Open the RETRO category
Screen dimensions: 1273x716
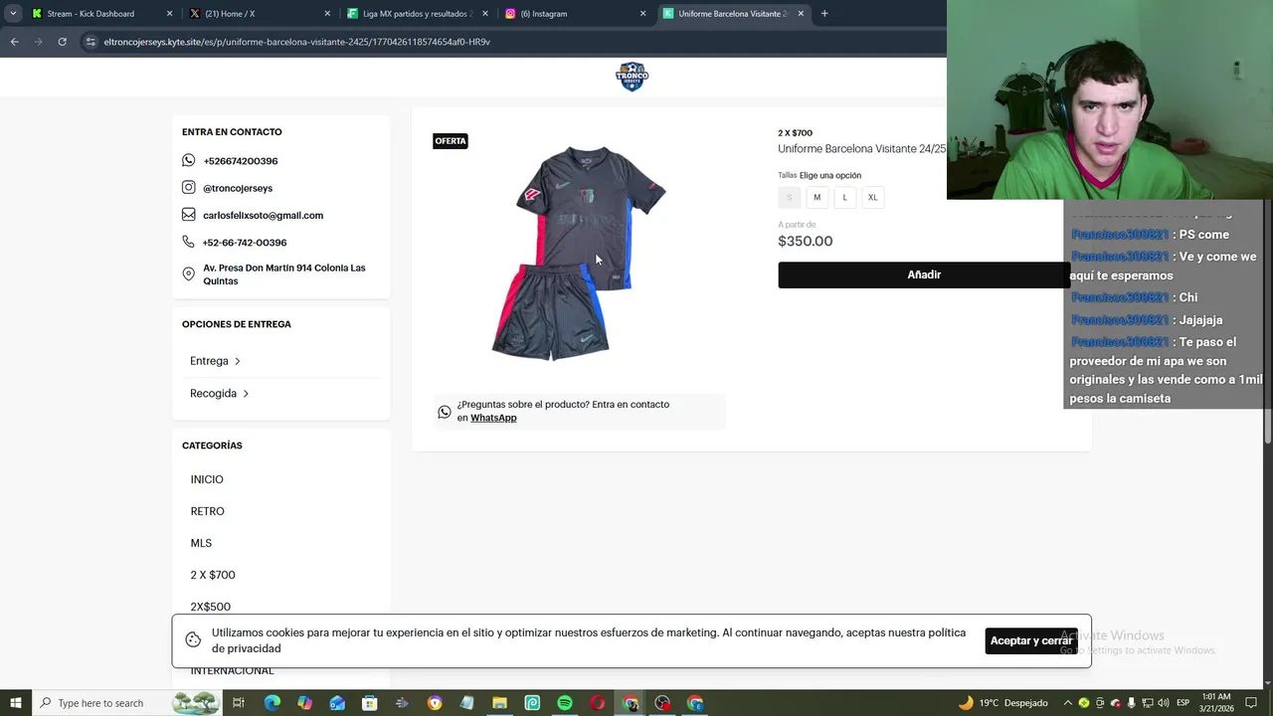[x=207, y=511]
